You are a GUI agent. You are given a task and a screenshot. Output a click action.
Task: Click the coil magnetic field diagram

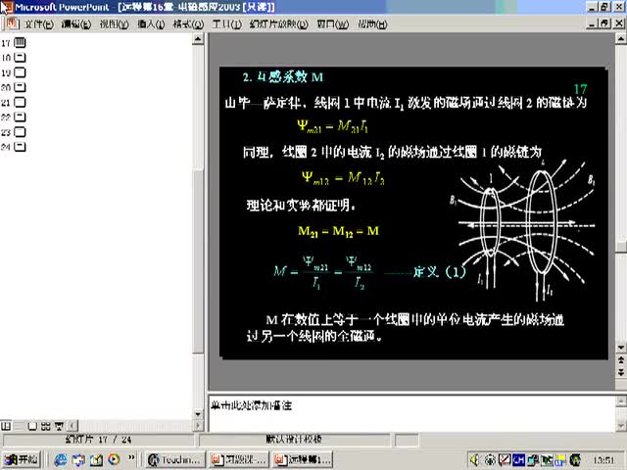tap(523, 229)
